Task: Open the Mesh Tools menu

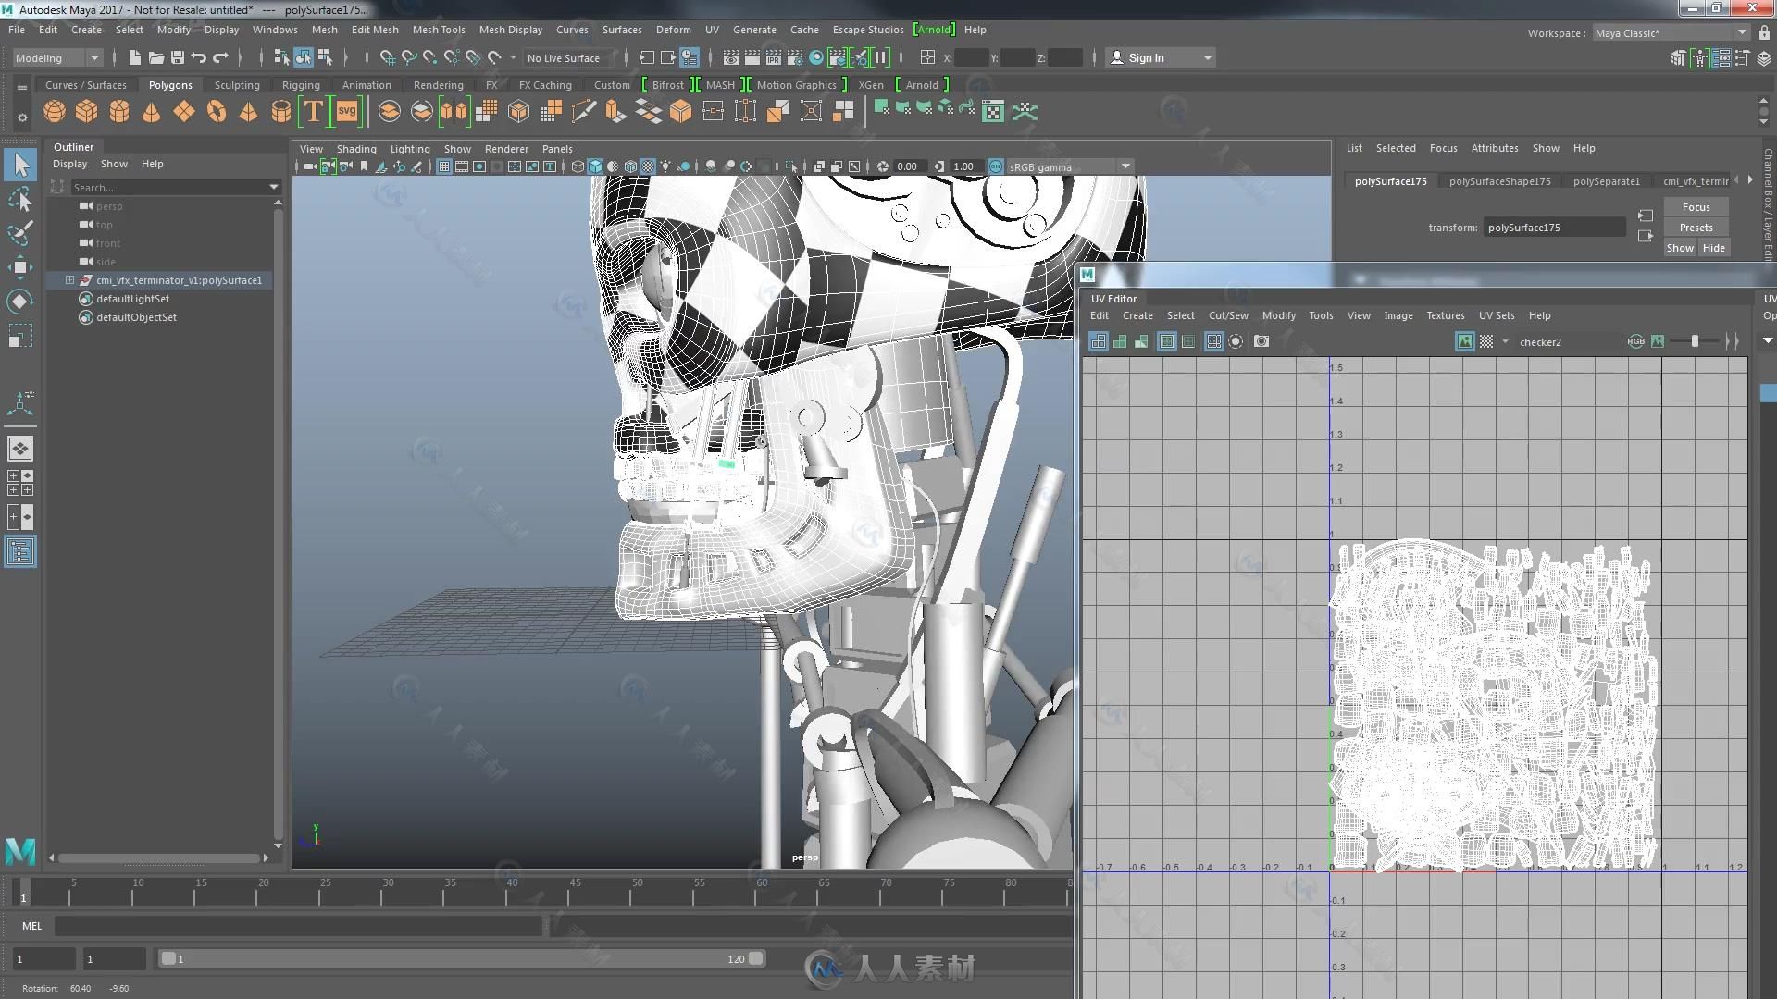Action: (x=438, y=30)
